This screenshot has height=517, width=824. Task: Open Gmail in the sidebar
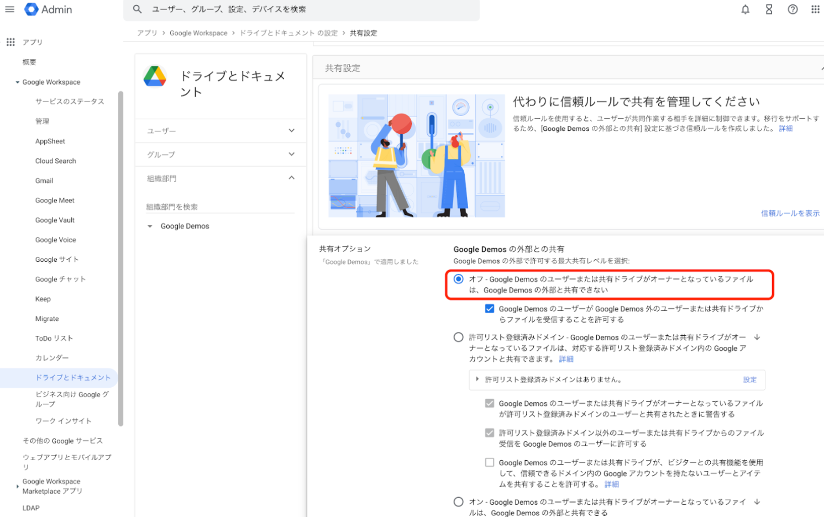tap(44, 181)
